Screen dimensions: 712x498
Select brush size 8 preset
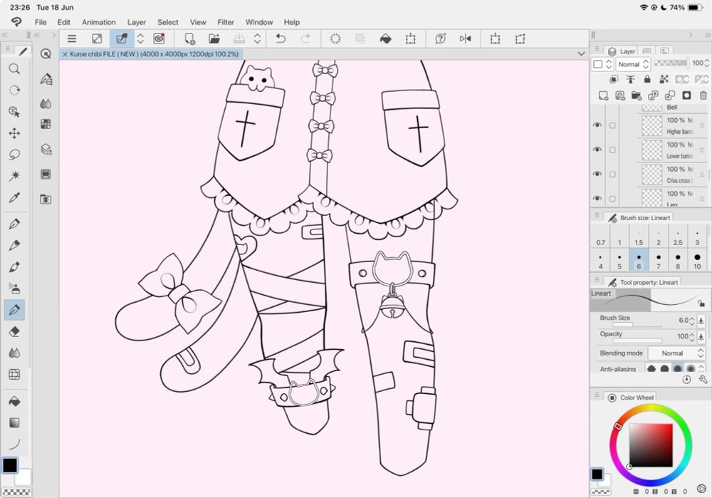pyautogui.click(x=677, y=261)
